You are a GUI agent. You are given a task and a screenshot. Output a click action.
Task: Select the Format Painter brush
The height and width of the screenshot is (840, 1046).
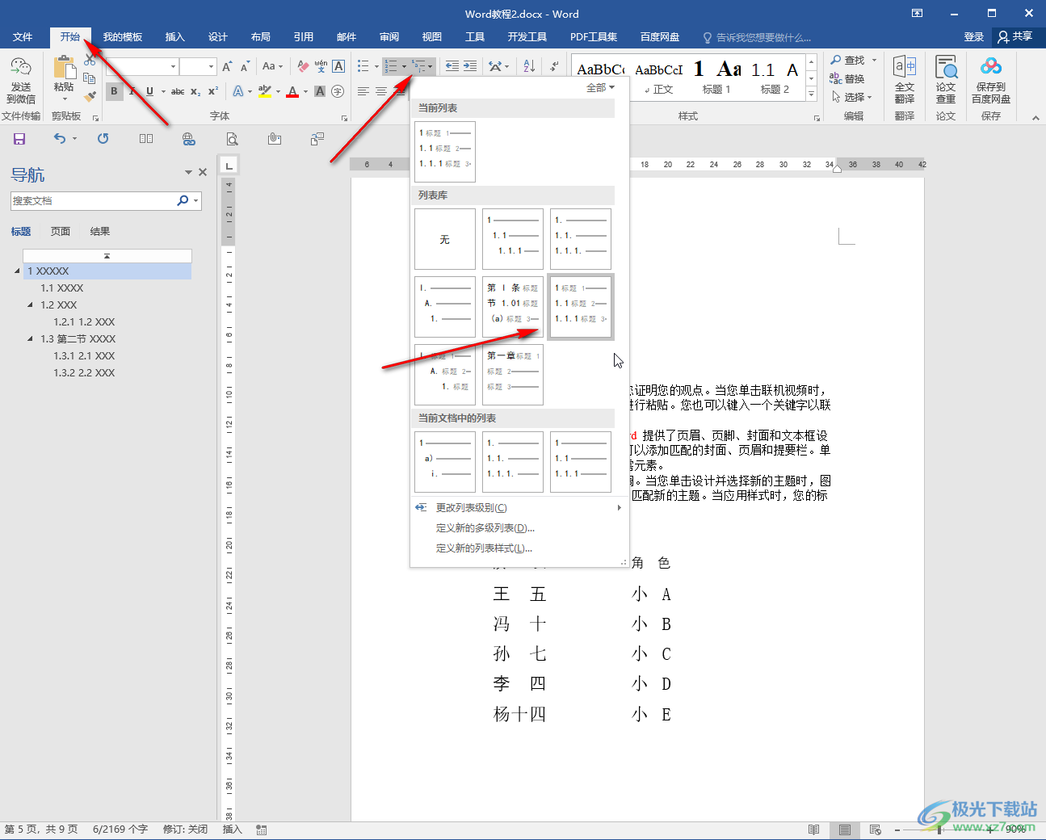[x=90, y=96]
